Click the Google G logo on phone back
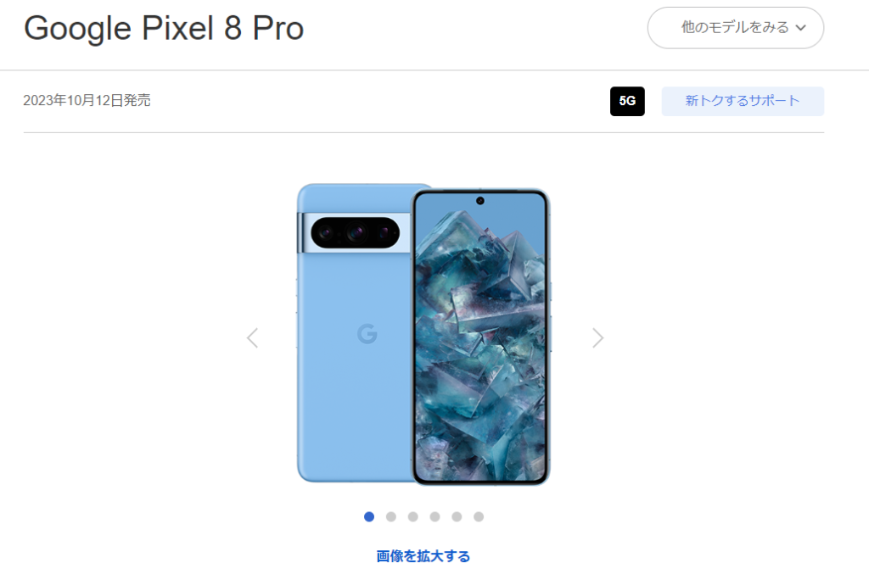The height and width of the screenshot is (574, 869). 367,334
